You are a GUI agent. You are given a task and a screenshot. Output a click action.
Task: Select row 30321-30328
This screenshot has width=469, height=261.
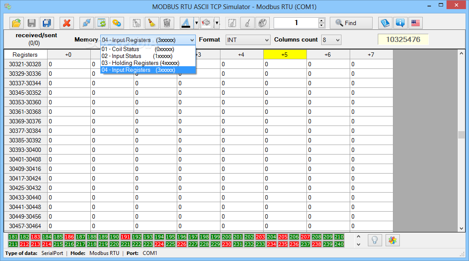pos(25,64)
